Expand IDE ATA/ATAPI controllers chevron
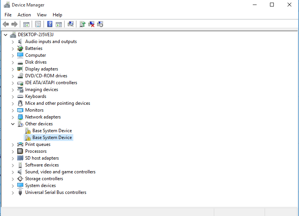Image resolution: width=299 pixels, height=216 pixels. (x=13, y=83)
